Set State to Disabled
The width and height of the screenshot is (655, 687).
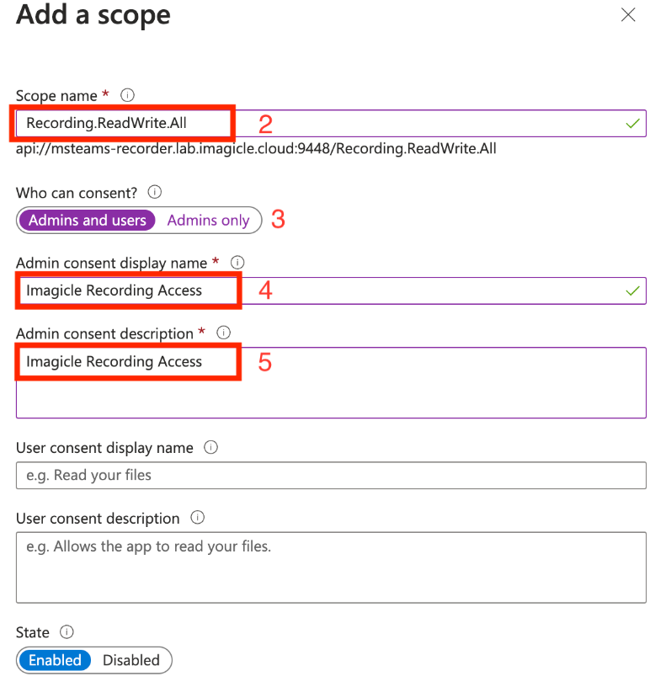(130, 661)
